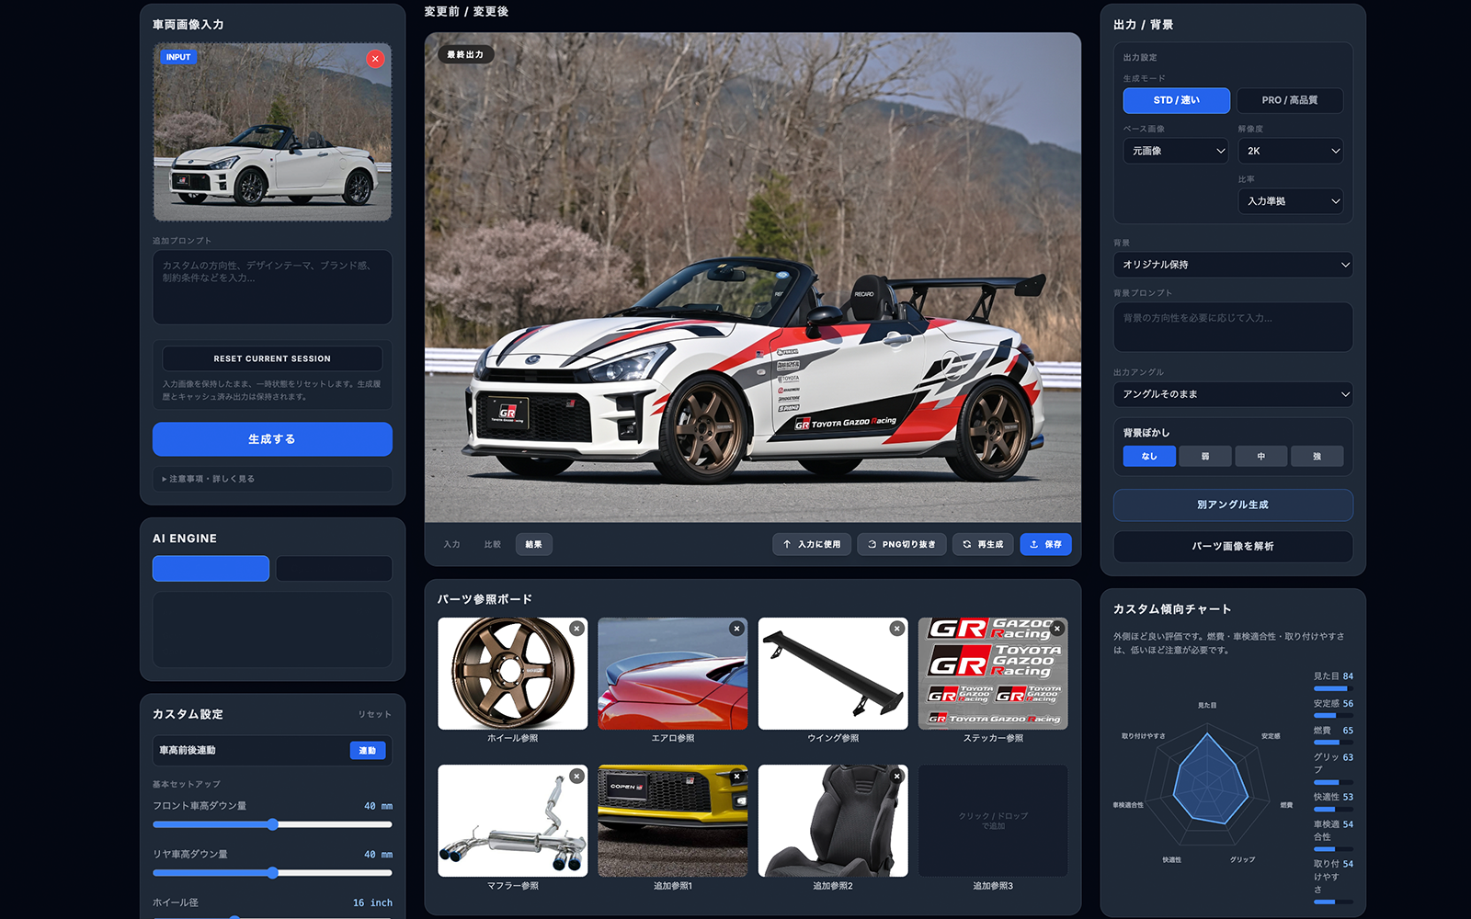The image size is (1471, 919).
Task: Set background blur to 強
Action: click(1317, 456)
